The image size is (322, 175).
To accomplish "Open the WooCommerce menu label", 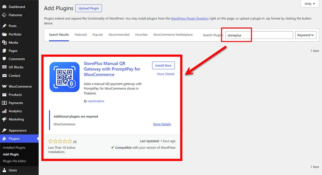I will pyautogui.click(x=20, y=86).
